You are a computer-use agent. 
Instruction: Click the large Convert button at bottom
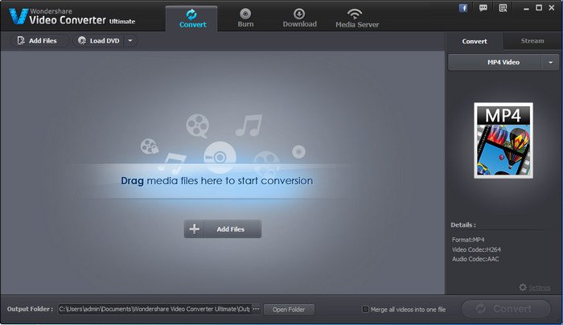pyautogui.click(x=506, y=309)
